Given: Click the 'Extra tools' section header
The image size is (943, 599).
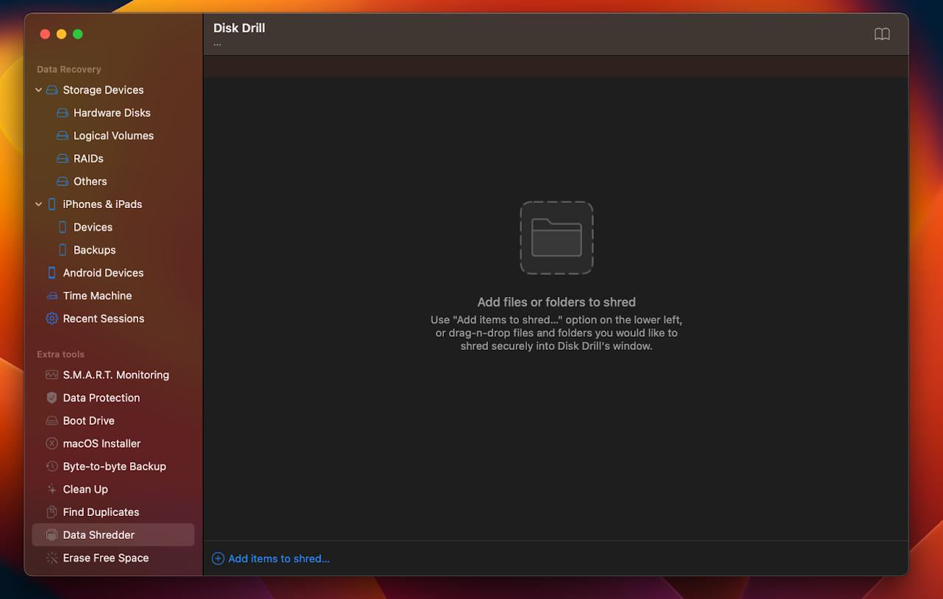Looking at the screenshot, I should (61, 354).
